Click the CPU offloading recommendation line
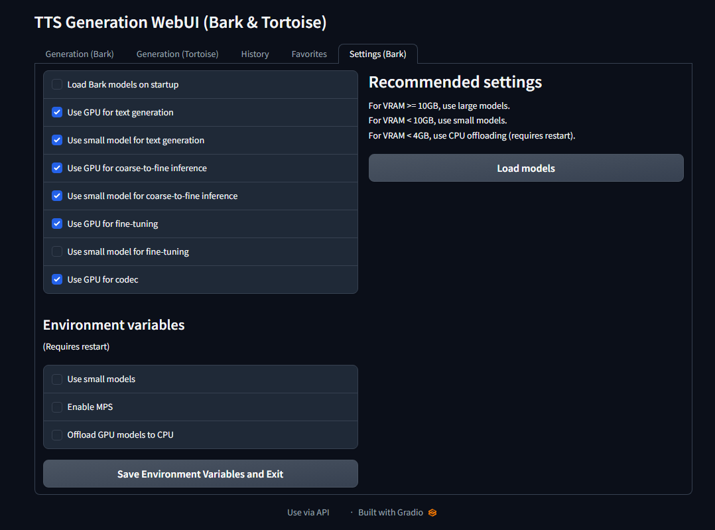The height and width of the screenshot is (530, 715). (472, 135)
